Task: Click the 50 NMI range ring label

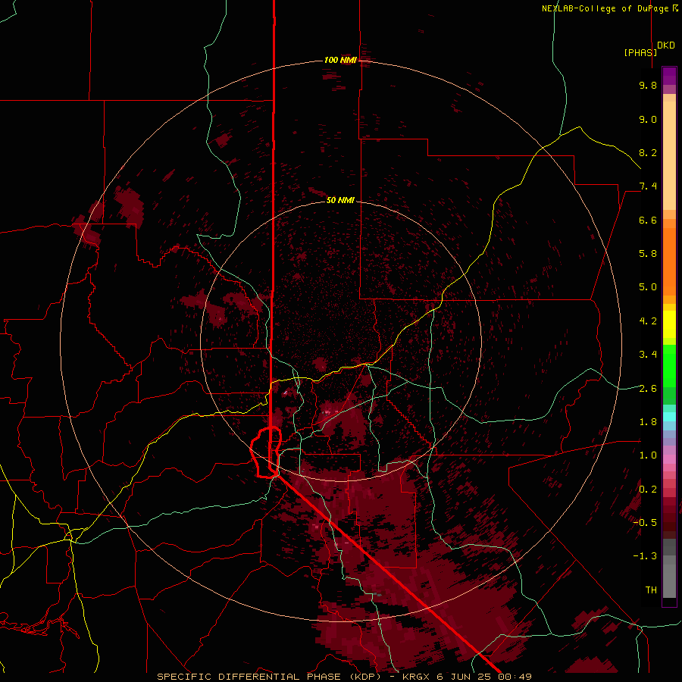Action: click(340, 200)
